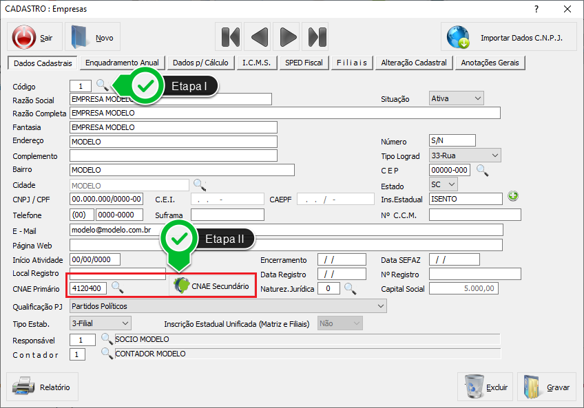Open CNAE Secundário button
The height and width of the screenshot is (408, 584).
[x=213, y=286]
